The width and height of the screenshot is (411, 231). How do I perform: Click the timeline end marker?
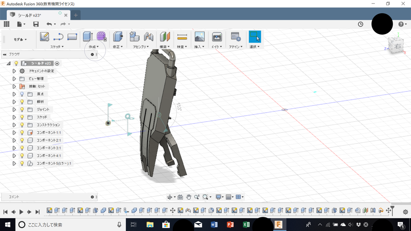coord(392,211)
